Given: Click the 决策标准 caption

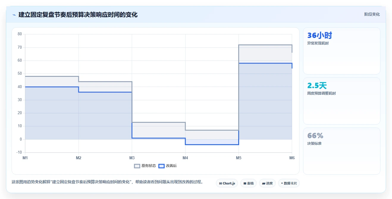Looking at the screenshot, I should 314,144.
